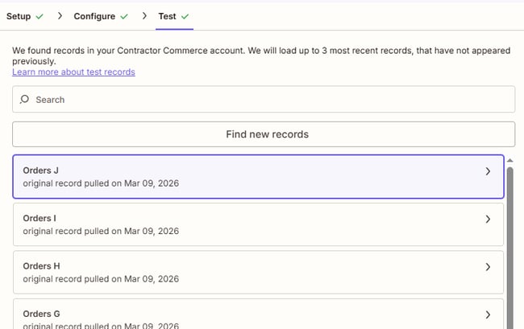This screenshot has height=329, width=524.
Task: Click the green checkmark beside Setup
Action: (40, 16)
